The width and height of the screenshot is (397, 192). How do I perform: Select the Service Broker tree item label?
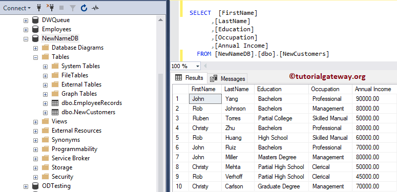pyautogui.click(x=71, y=158)
